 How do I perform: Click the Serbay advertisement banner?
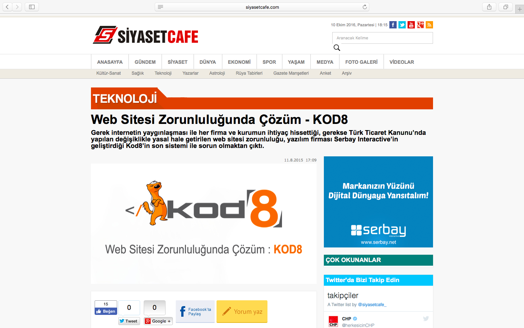(378, 202)
